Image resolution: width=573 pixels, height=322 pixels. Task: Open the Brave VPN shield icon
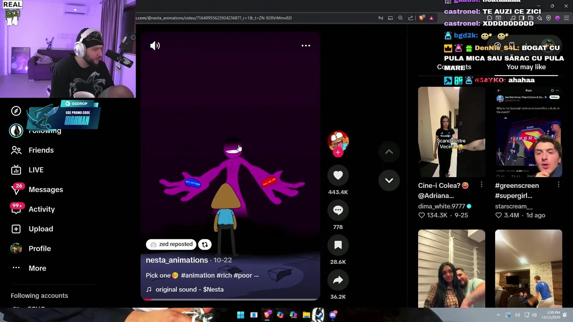click(x=548, y=18)
